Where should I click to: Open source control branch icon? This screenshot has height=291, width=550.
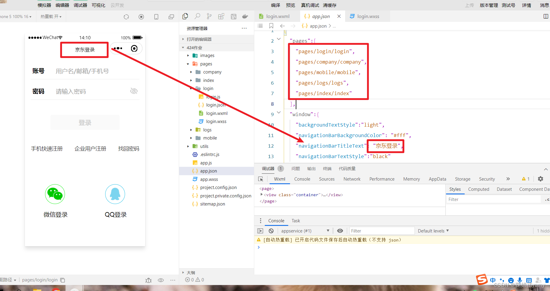[209, 16]
